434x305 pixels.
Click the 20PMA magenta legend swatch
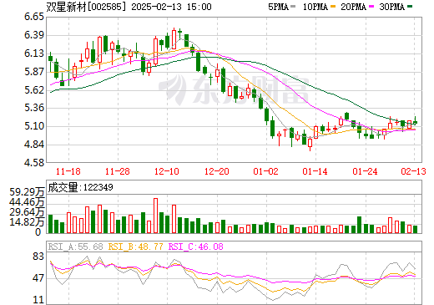click(371, 7)
